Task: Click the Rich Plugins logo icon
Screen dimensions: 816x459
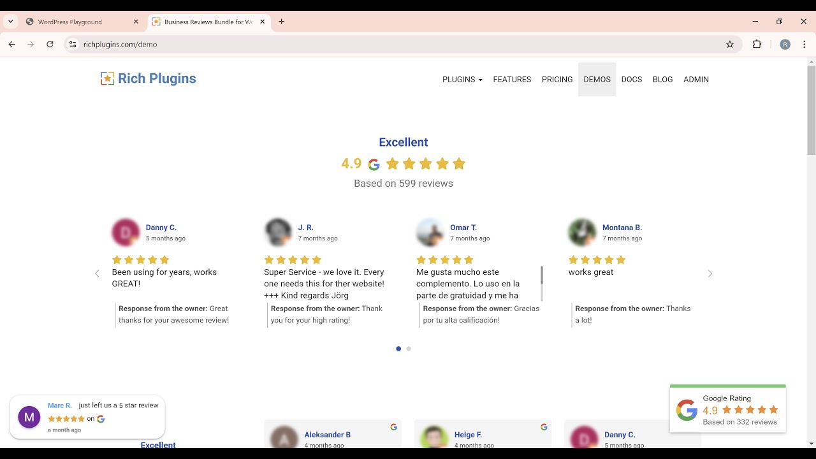Action: pos(108,78)
